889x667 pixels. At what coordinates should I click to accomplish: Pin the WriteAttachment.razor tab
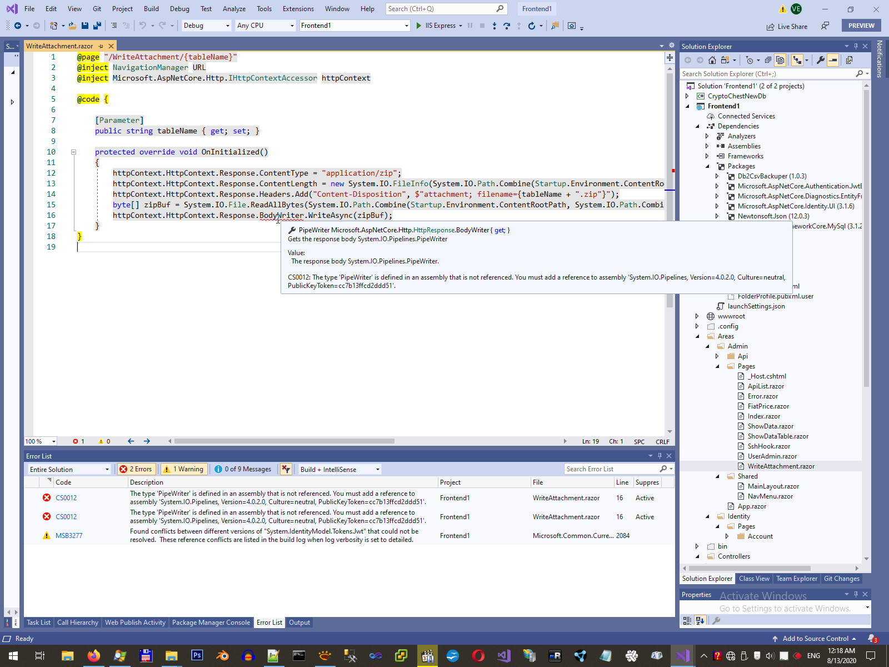point(101,46)
